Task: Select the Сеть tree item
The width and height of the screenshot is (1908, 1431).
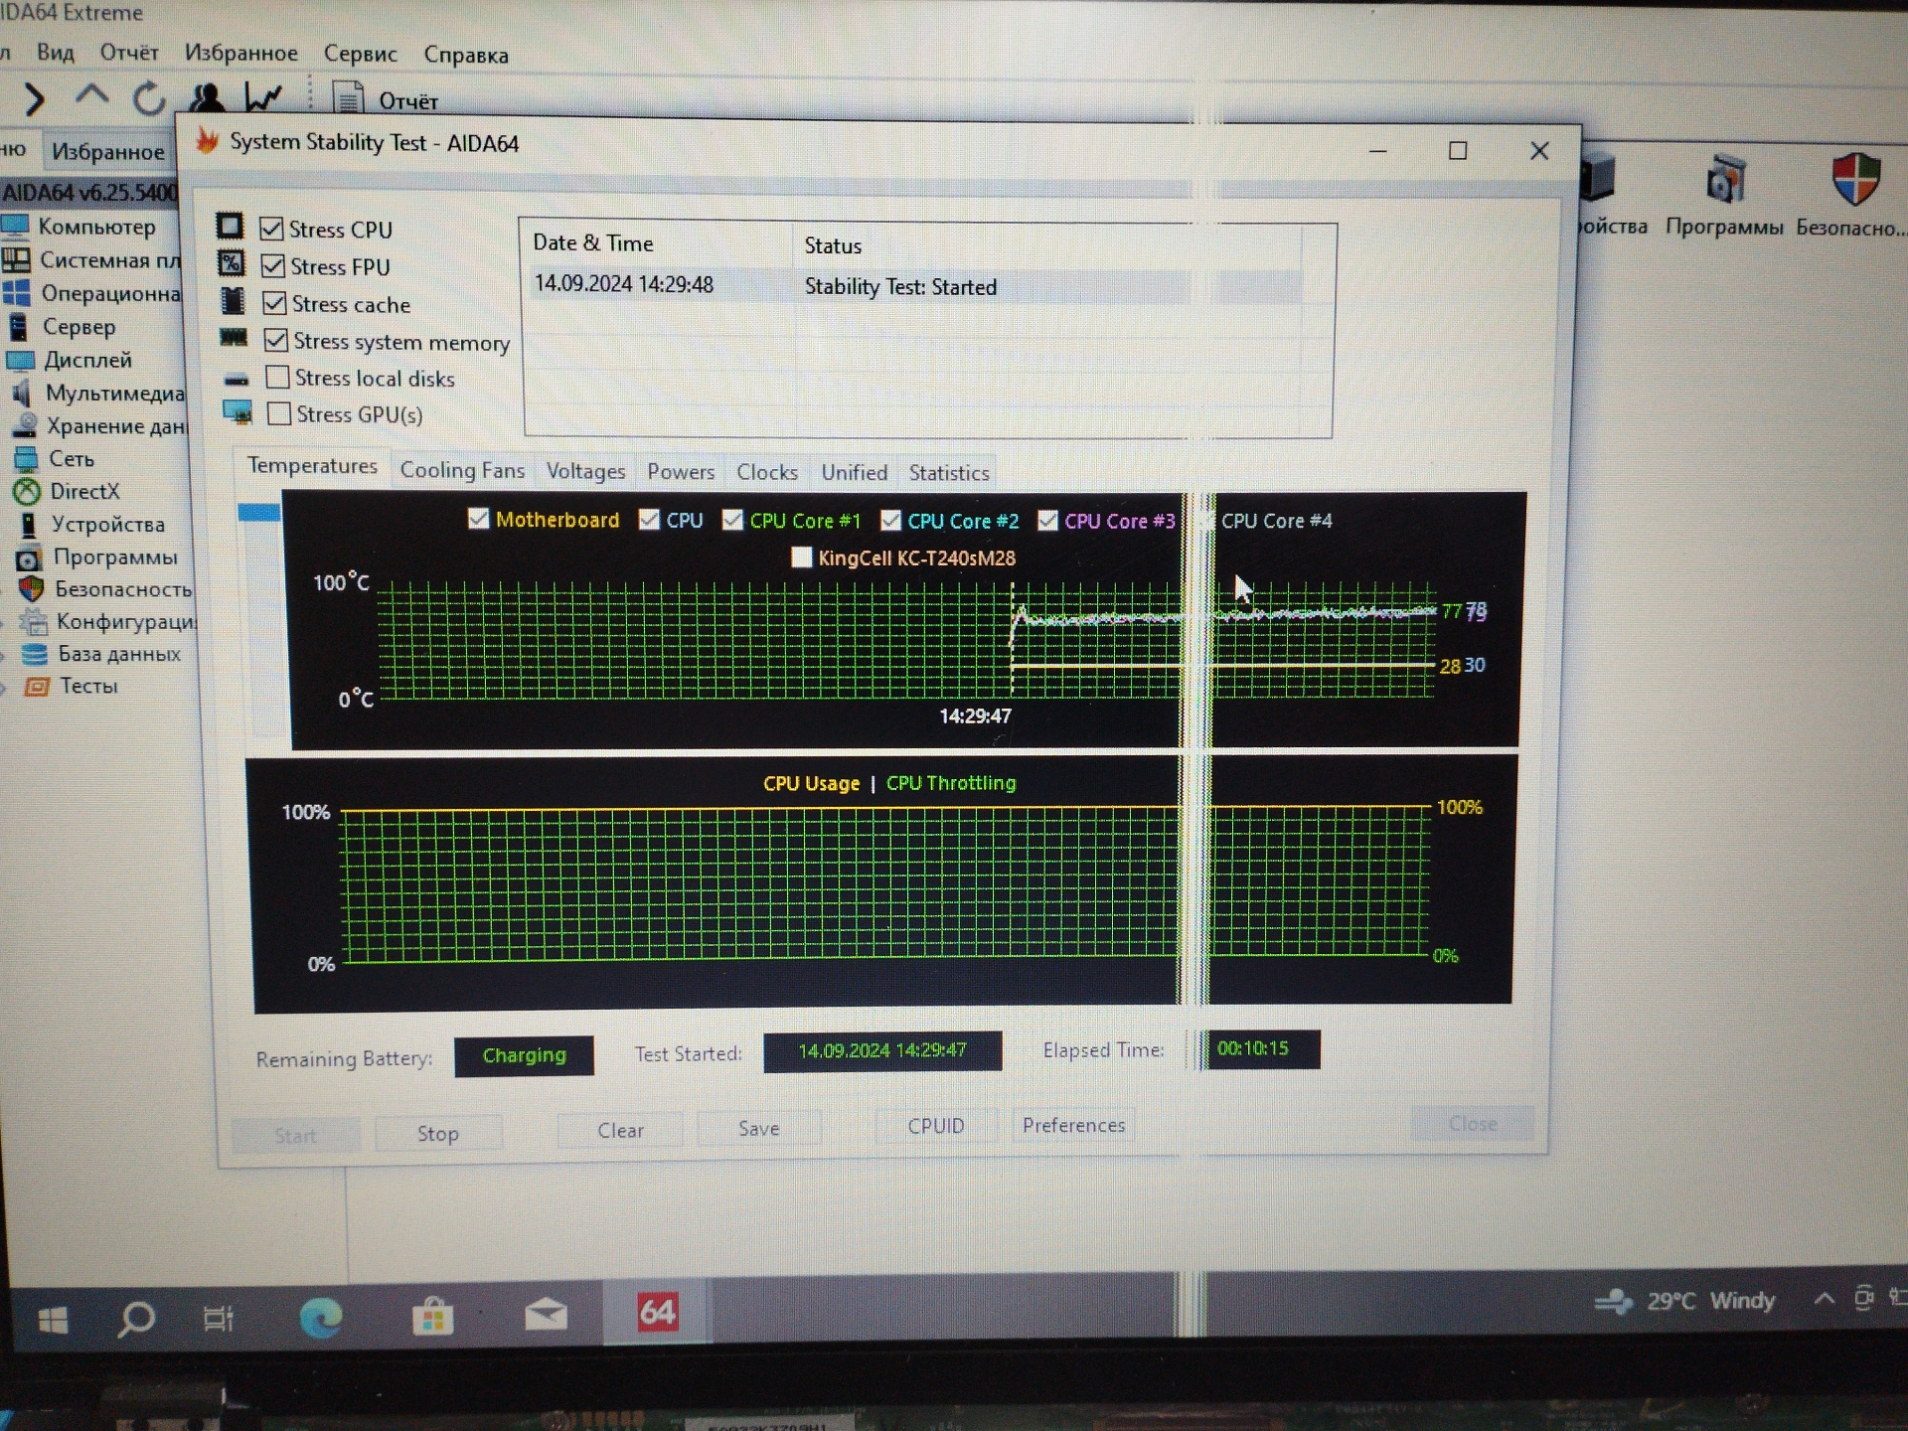Action: (54, 459)
